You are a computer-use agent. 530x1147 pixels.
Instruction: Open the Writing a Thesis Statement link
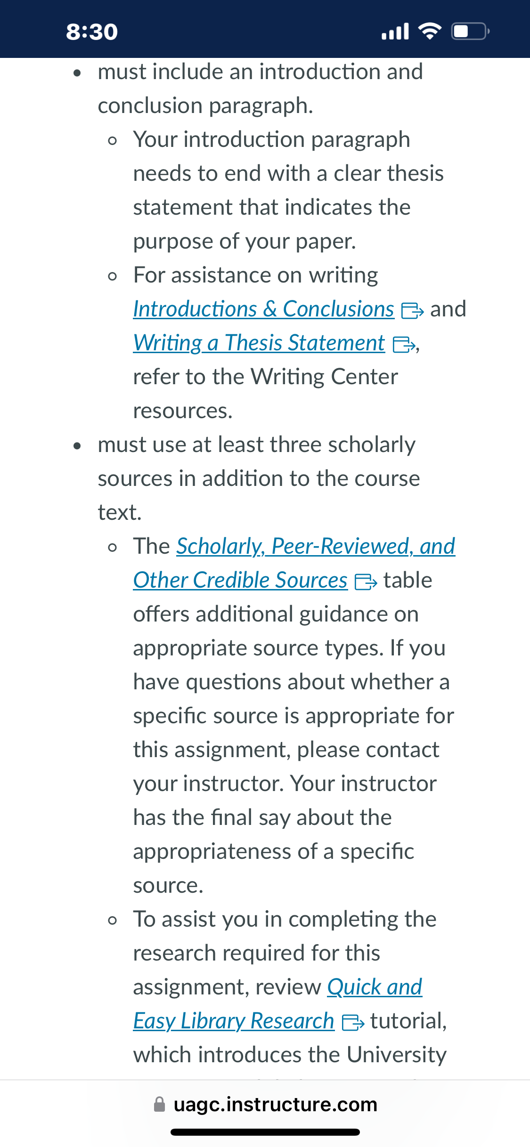coord(259,343)
